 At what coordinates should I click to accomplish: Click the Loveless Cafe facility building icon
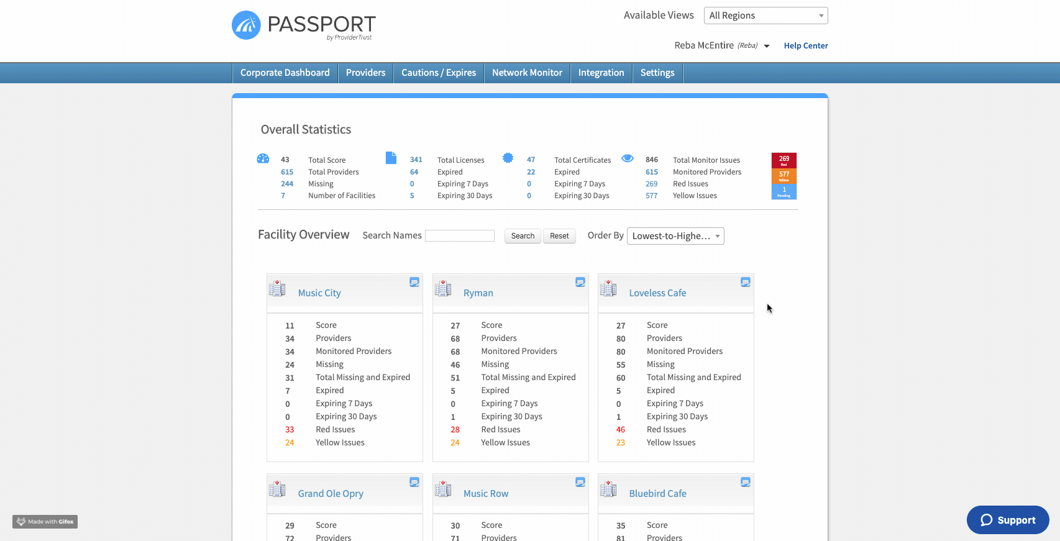click(x=608, y=289)
